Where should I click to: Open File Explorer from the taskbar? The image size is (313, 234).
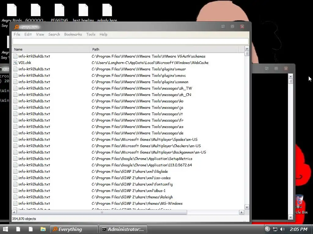(x=43, y=229)
